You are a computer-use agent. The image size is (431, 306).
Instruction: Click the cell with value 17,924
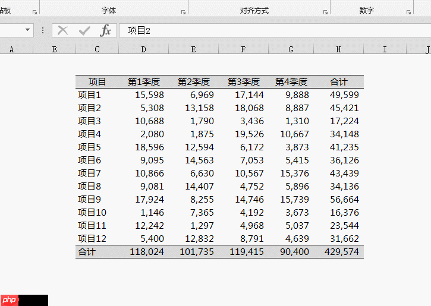143,200
